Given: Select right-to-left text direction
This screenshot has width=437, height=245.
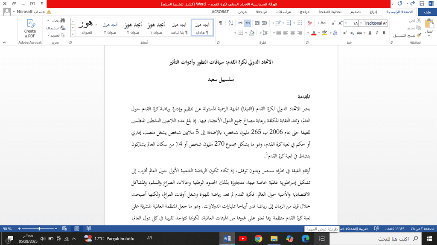Looking at the screenshot, I should point(248,23).
